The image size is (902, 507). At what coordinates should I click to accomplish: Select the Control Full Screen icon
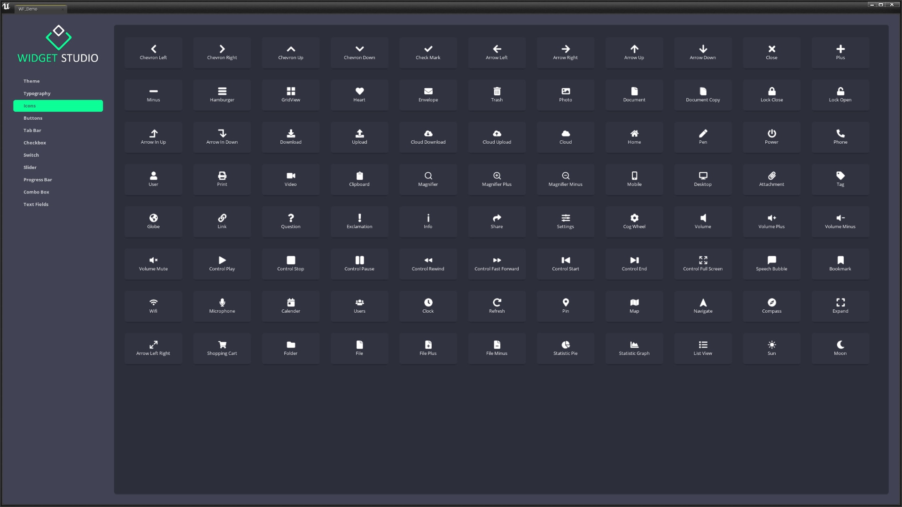tap(702, 263)
